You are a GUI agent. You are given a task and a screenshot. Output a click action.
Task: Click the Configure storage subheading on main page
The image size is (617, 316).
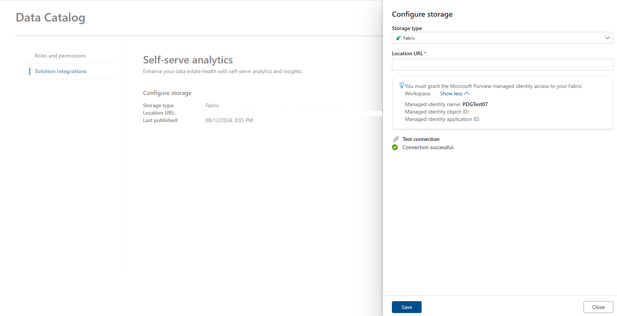click(167, 93)
